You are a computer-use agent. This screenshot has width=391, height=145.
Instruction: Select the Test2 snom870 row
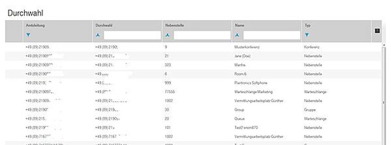coord(193,127)
